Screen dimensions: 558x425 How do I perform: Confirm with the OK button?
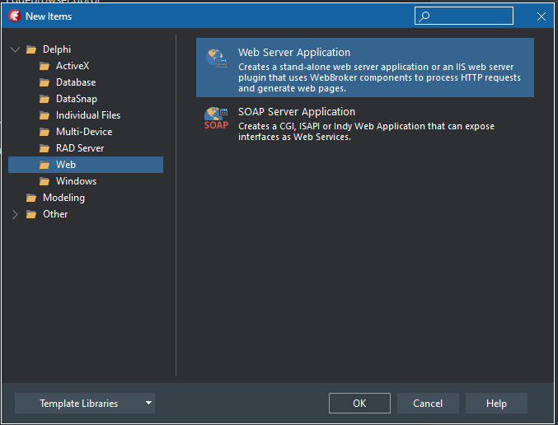click(359, 403)
